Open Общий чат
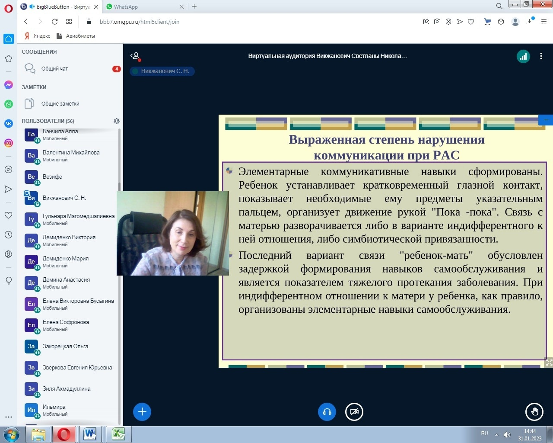This screenshot has width=553, height=443. click(x=72, y=68)
